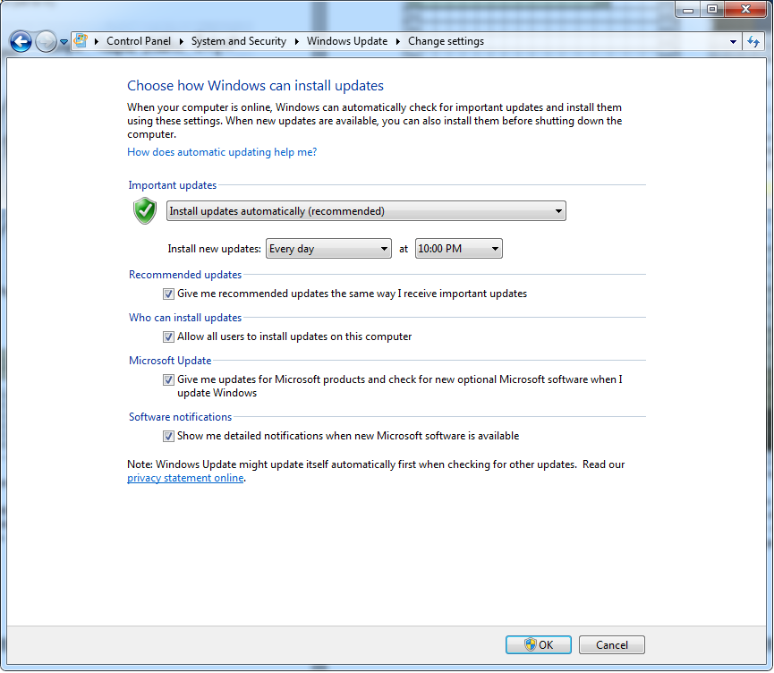
Task: Click the 'Microsoft Update' section label
Action: click(170, 361)
